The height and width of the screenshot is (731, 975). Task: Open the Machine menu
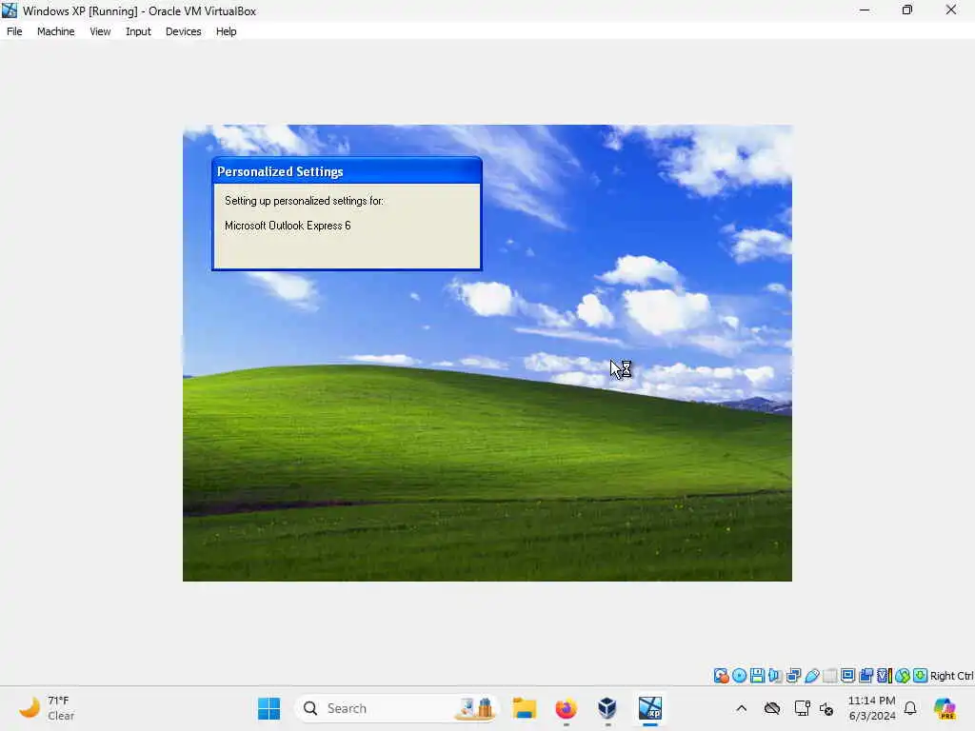[x=55, y=31]
